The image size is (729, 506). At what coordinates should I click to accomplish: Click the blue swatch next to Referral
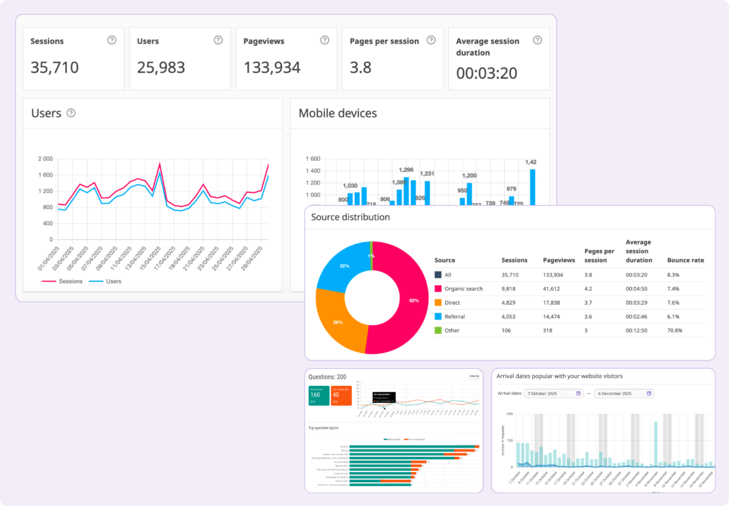click(438, 316)
